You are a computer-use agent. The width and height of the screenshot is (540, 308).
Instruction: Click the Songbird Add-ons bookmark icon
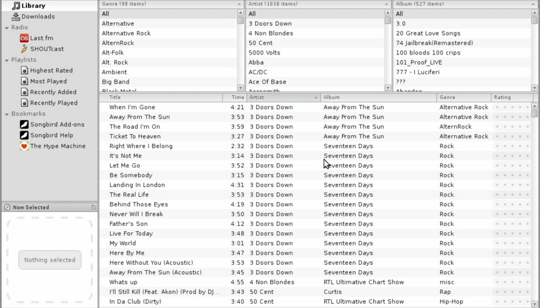[24, 124]
